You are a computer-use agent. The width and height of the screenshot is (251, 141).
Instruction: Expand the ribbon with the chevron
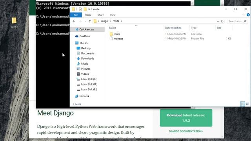(x=243, y=15)
